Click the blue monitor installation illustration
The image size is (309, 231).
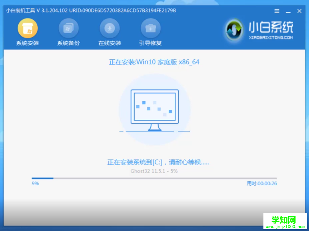pos(154,107)
